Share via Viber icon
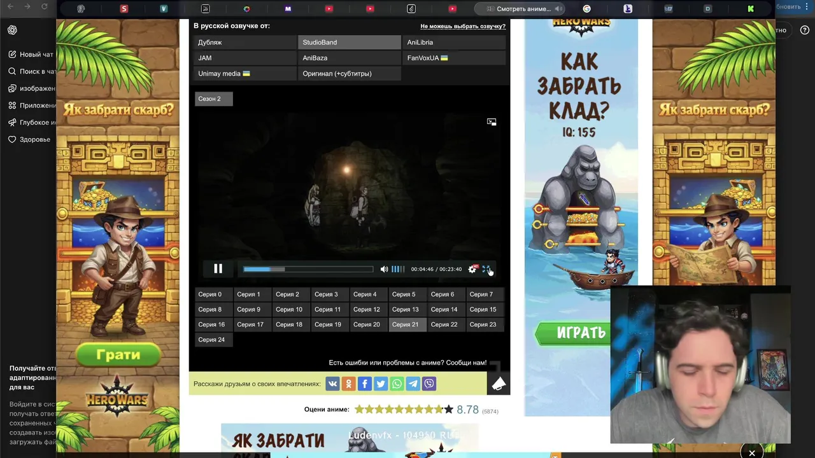The image size is (815, 458). tap(430, 384)
